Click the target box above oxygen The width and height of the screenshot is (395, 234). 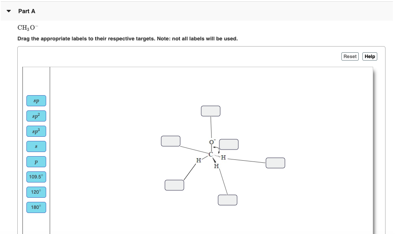point(211,111)
